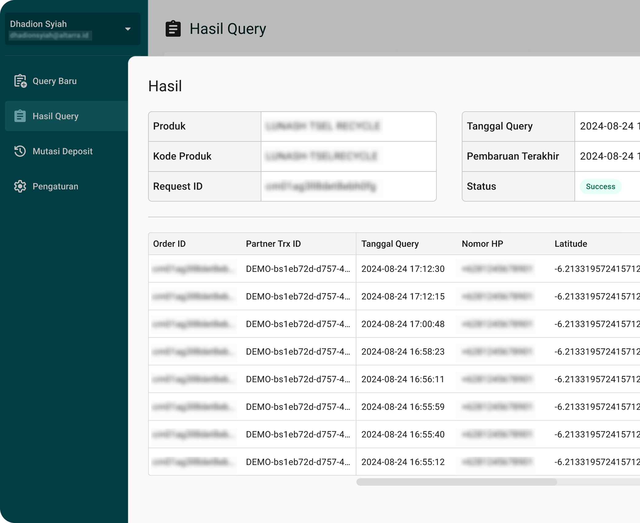
Task: Open Mutasi Deposit via the history clock icon
Action: tap(20, 151)
